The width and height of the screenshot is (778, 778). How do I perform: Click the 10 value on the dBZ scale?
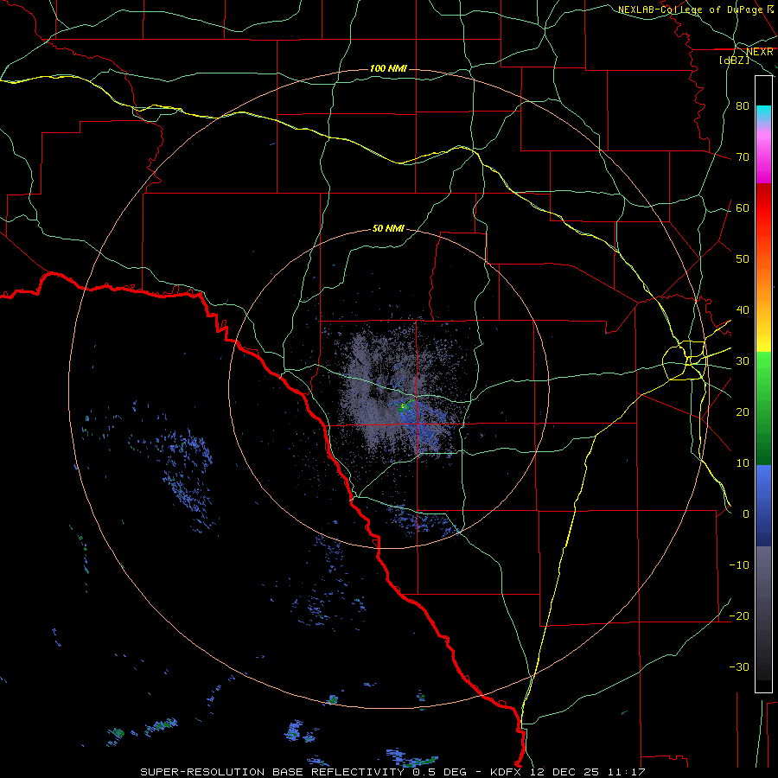743,463
